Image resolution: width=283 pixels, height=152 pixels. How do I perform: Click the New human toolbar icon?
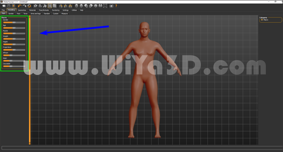click(4, 6)
